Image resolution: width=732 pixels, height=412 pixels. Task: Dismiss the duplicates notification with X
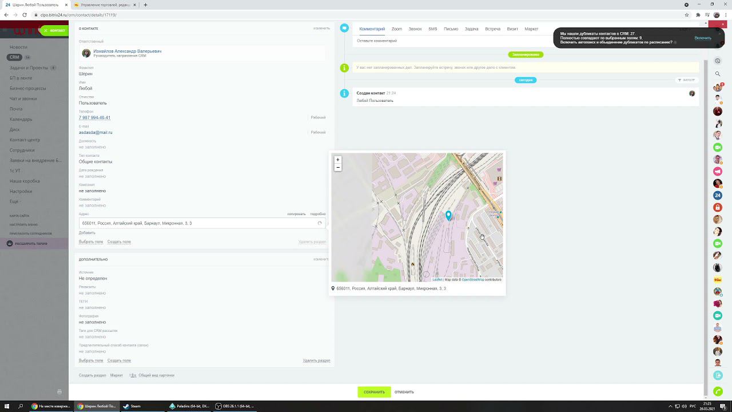[719, 34]
